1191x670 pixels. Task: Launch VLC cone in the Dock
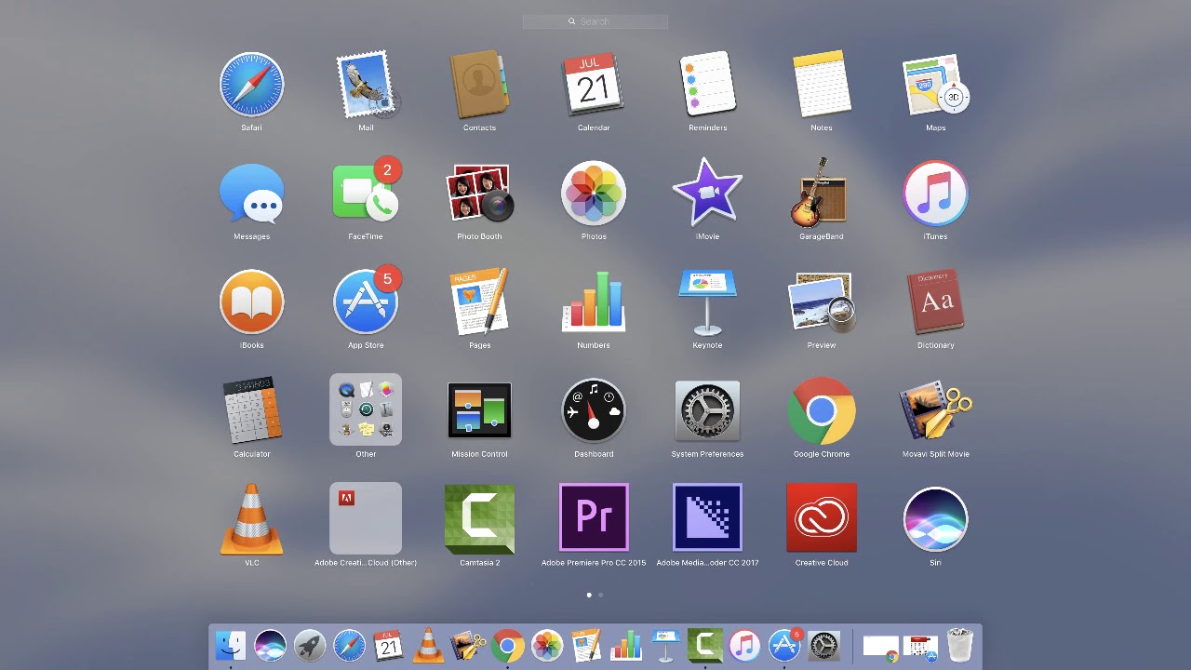[428, 646]
